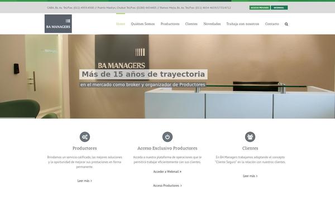Go to the Novedades menu item
335x223 pixels.
pos(212,24)
